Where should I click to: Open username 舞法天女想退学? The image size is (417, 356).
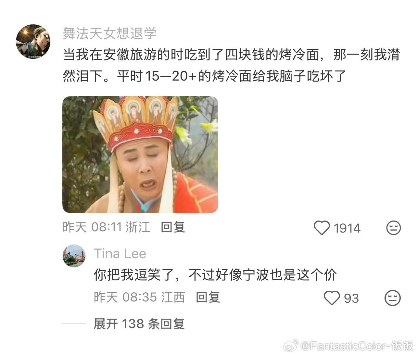click(x=109, y=33)
